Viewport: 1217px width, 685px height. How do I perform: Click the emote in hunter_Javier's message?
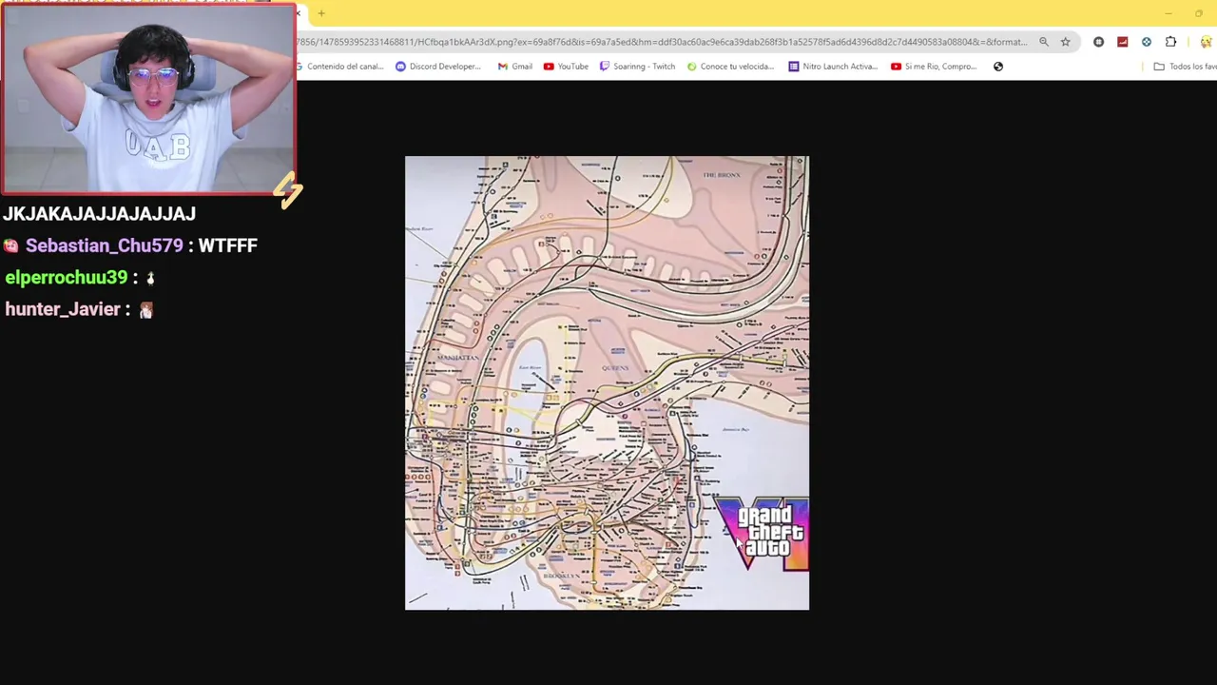tap(145, 310)
